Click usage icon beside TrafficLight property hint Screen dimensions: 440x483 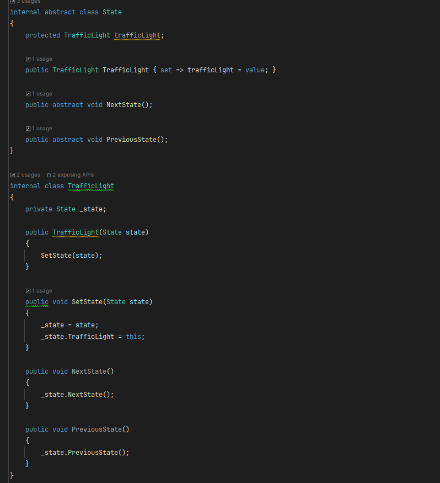pyautogui.click(x=28, y=59)
